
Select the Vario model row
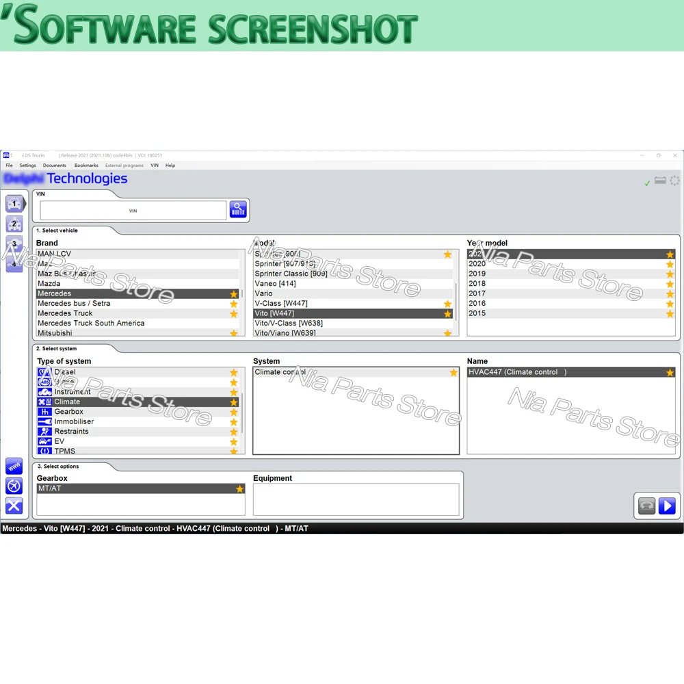pos(354,293)
